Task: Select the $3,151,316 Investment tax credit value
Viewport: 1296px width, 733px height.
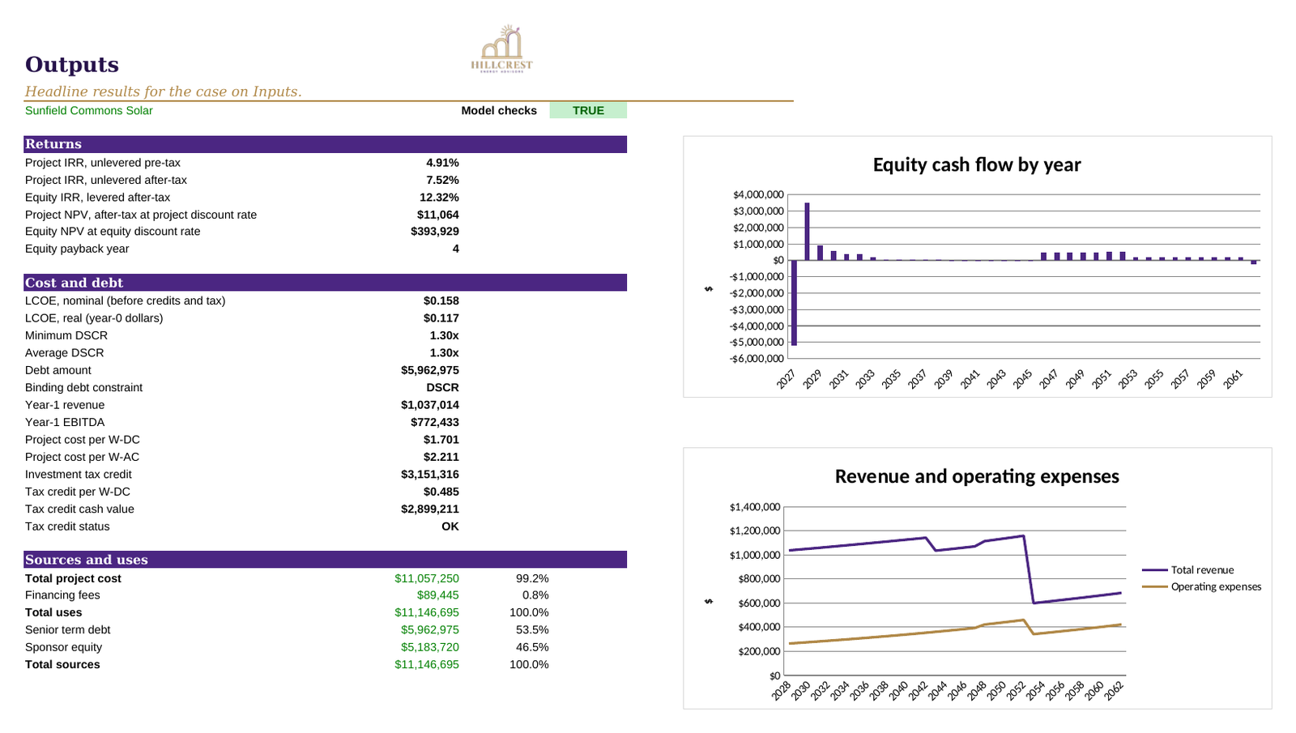Action: tap(430, 475)
